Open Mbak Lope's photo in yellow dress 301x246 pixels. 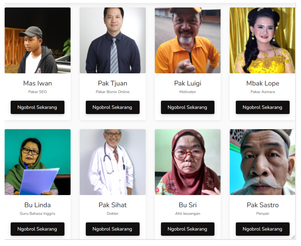pos(262,40)
